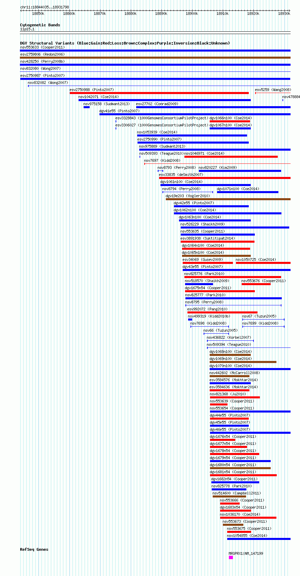Click nsv7697 (Kidd2008) label

coord(162,160)
